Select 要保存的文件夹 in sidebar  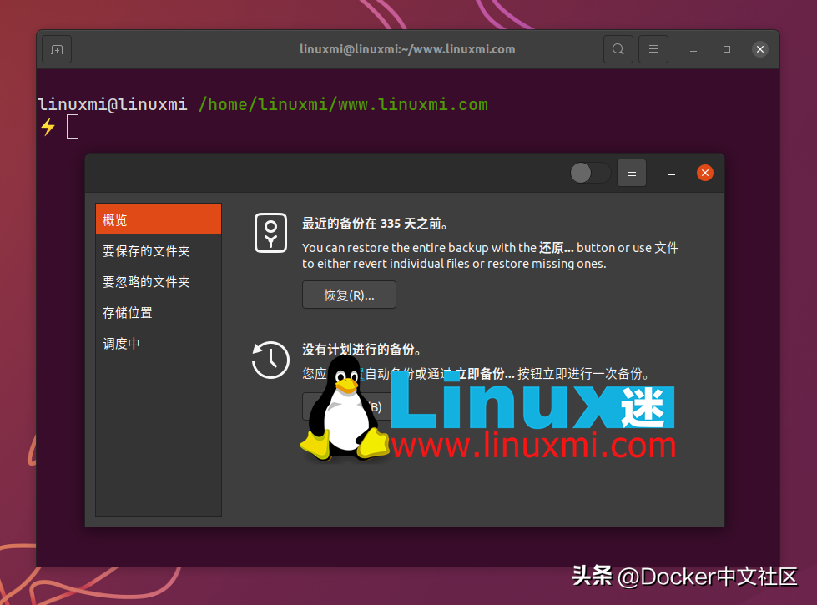pyautogui.click(x=159, y=250)
